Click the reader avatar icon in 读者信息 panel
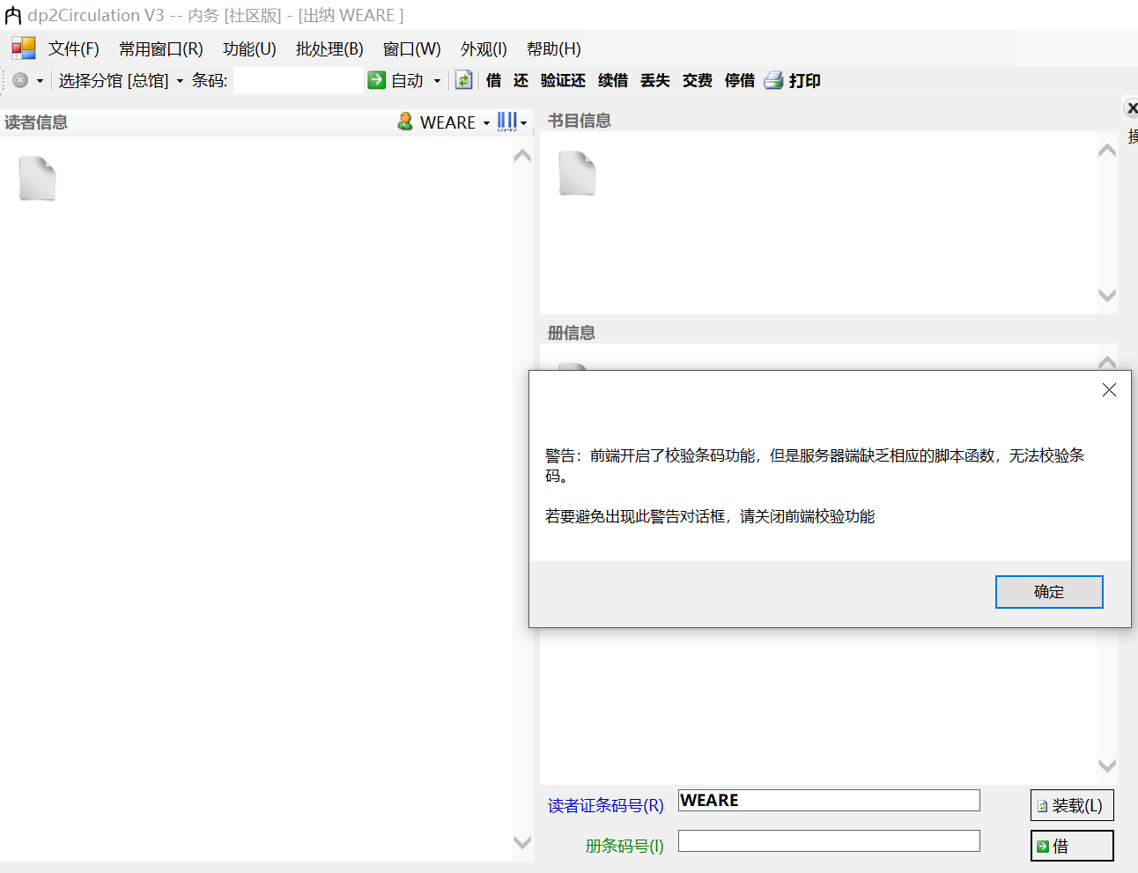Viewport: 1138px width, 873px height. 404,122
